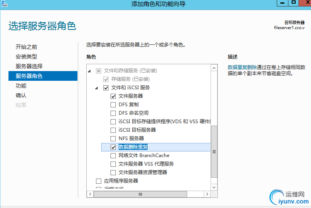Go to 确认 step
311x208 pixels.
pos(21,95)
